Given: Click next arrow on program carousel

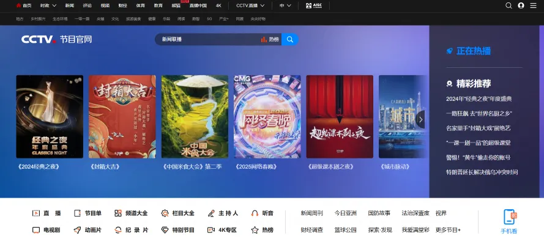Looking at the screenshot, I should tap(420, 120).
